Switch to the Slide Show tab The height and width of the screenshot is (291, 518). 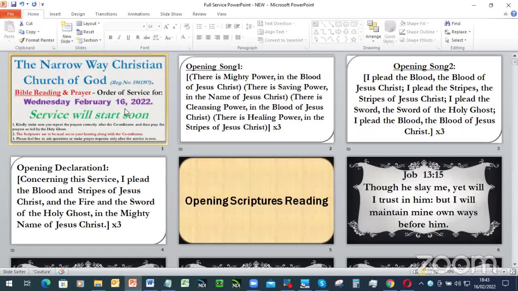pos(171,14)
